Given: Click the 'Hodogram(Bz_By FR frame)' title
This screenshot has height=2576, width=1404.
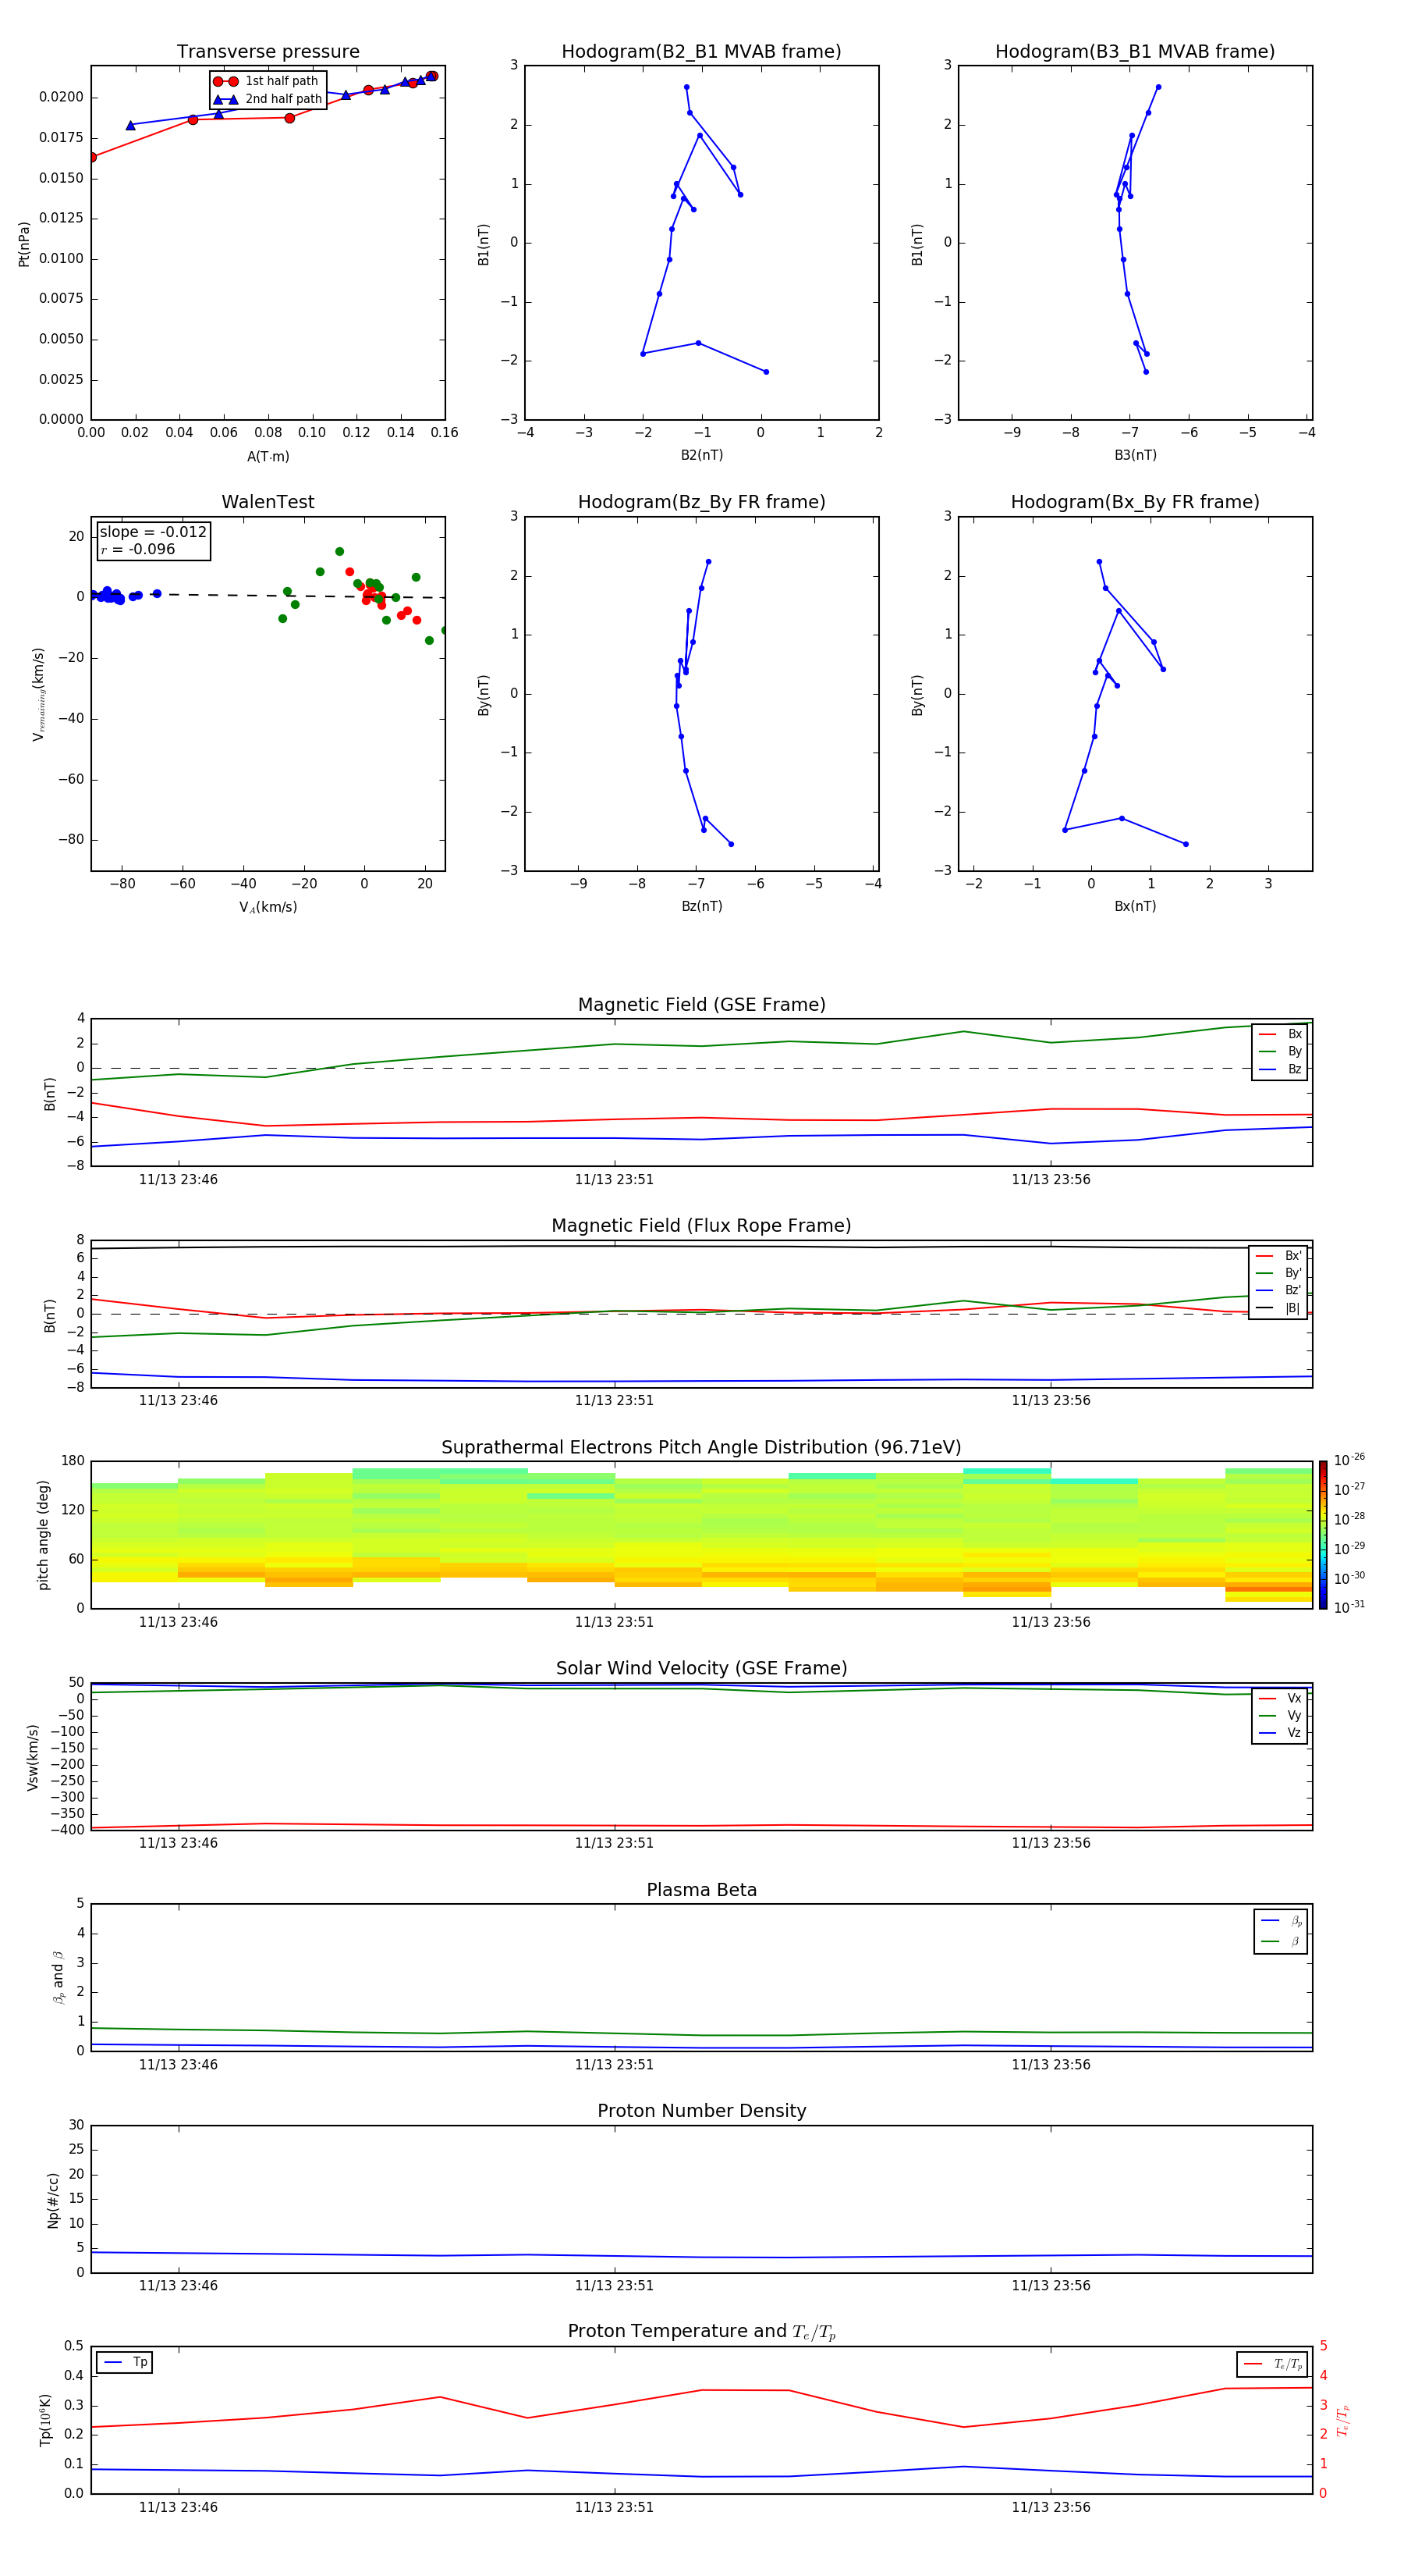Looking at the screenshot, I should (701, 502).
